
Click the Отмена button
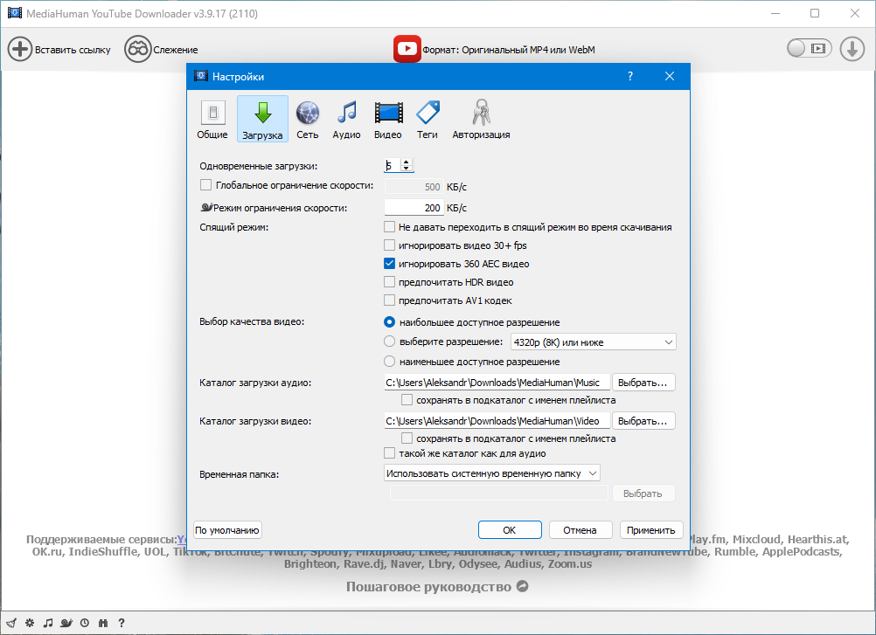click(580, 530)
